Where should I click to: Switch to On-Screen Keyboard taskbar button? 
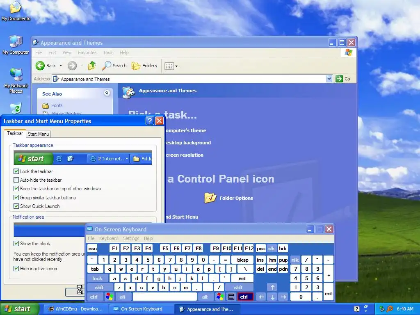click(142, 309)
